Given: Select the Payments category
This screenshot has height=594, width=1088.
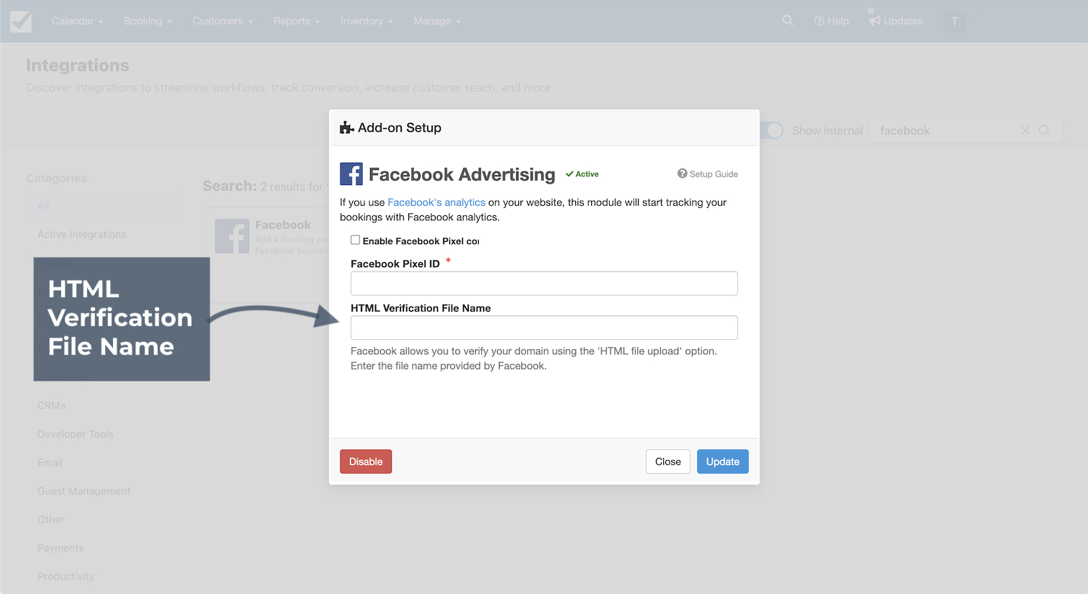Looking at the screenshot, I should coord(60,548).
